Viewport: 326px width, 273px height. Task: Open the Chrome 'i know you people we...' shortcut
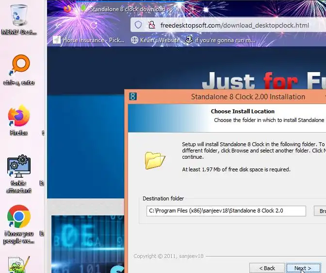[x=19, y=224]
